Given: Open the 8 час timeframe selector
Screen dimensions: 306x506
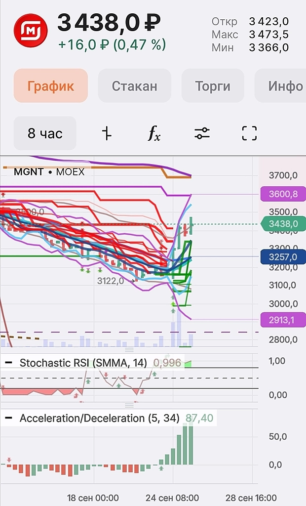Looking at the screenshot, I should coord(45,133).
